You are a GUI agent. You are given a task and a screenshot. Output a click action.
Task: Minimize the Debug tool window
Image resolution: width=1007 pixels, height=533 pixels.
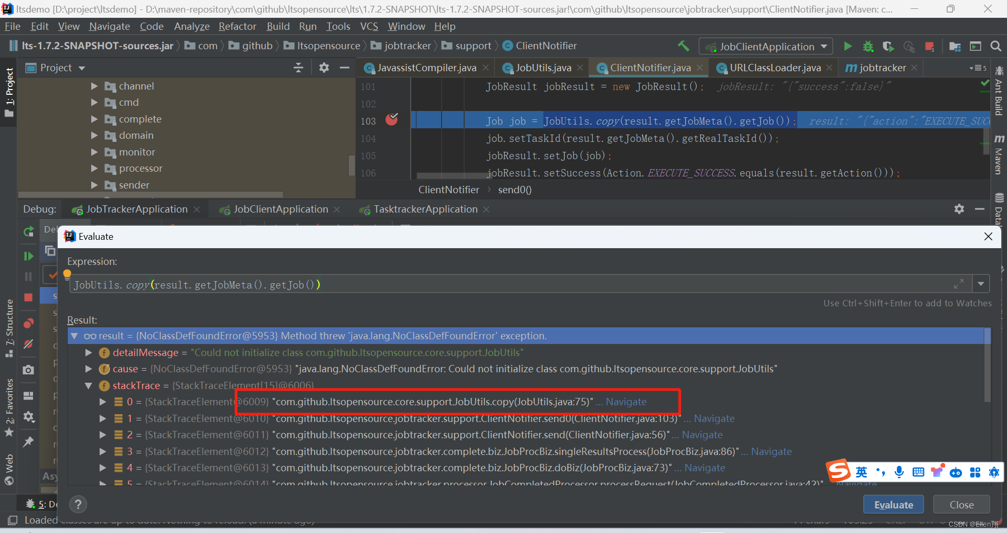[x=980, y=209]
